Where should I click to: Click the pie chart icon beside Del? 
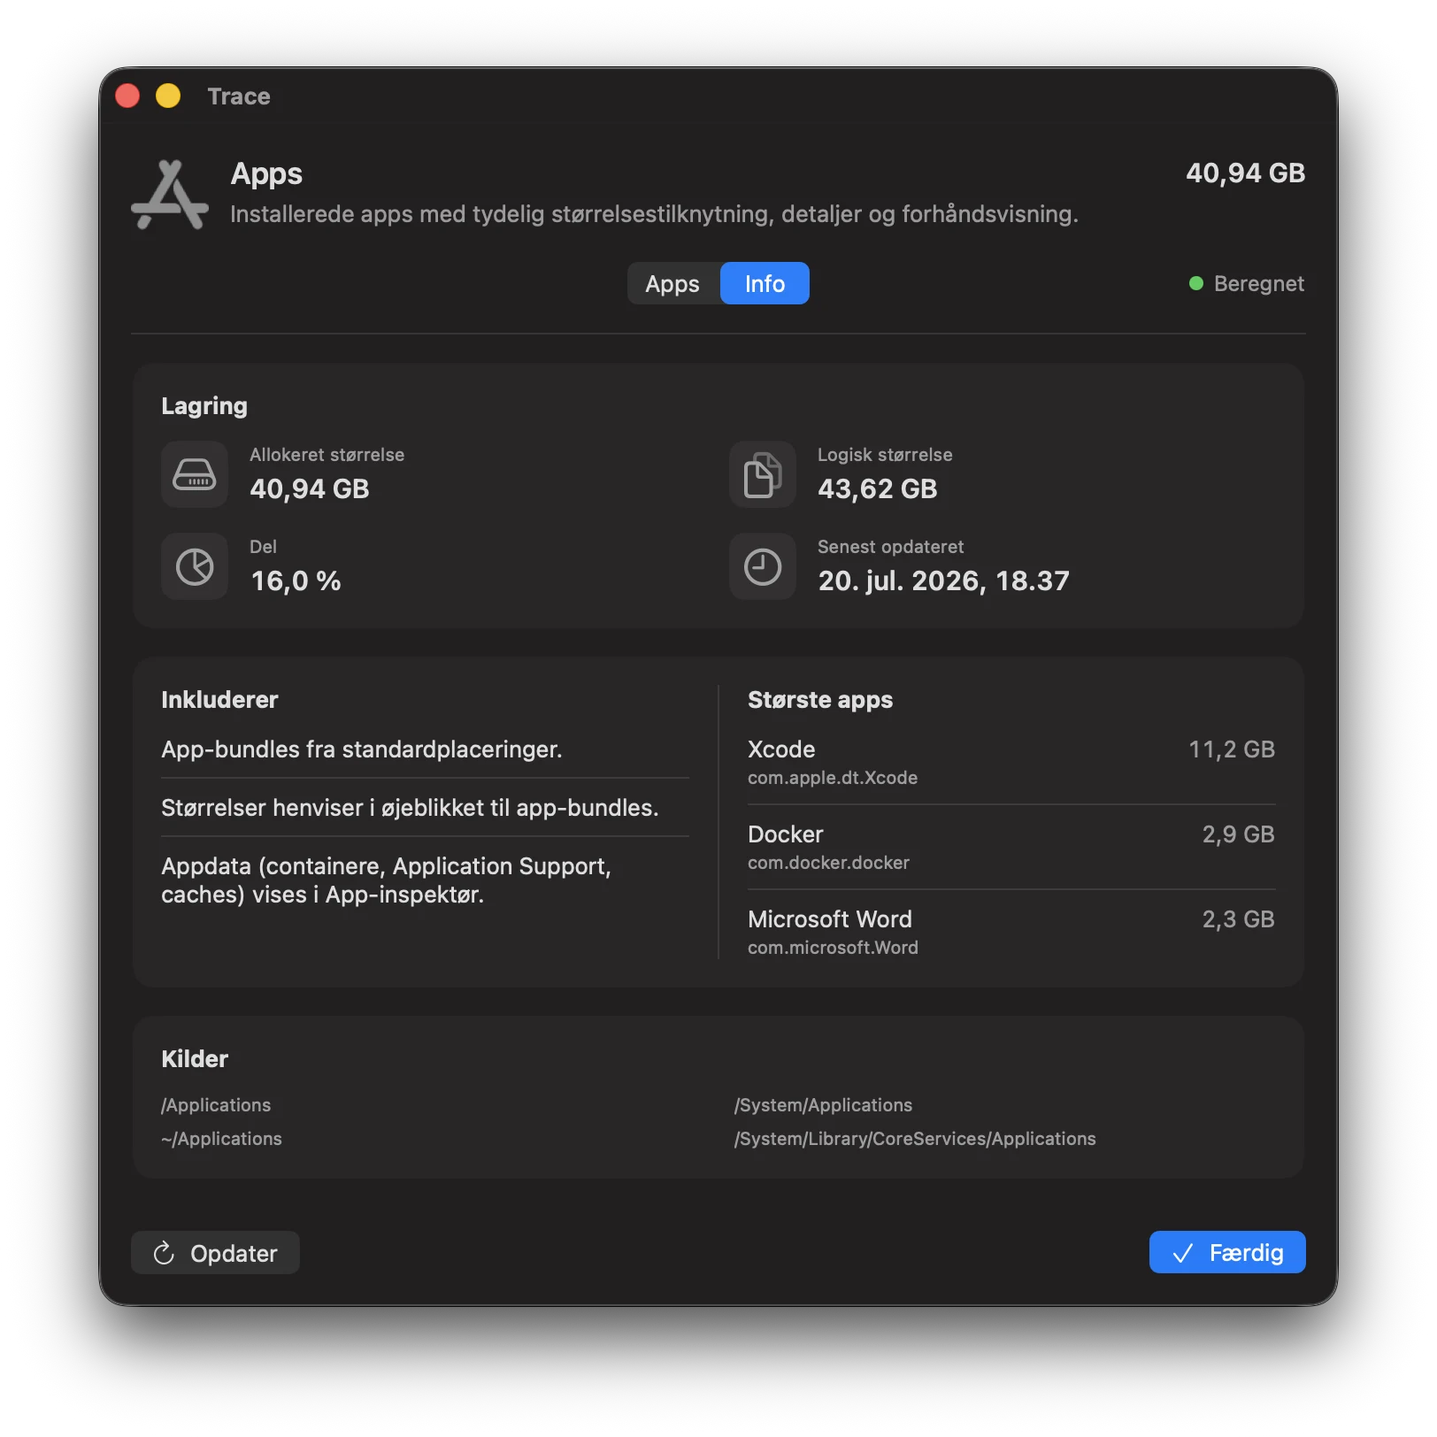click(x=195, y=566)
